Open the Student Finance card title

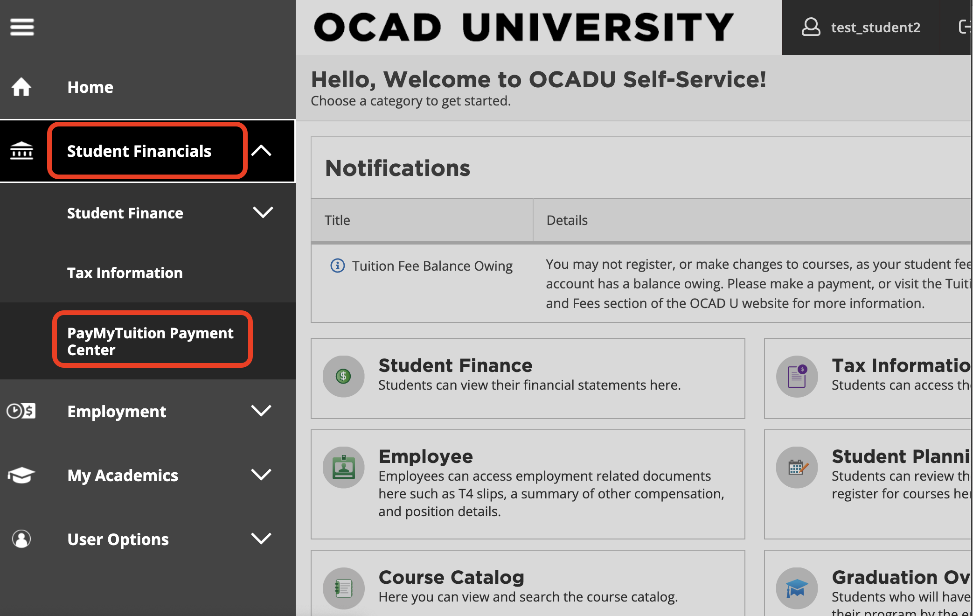455,365
